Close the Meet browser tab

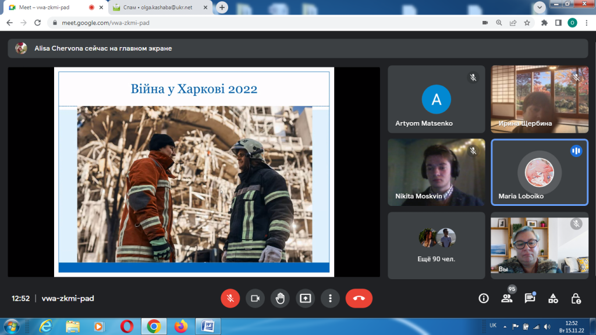pos(101,7)
